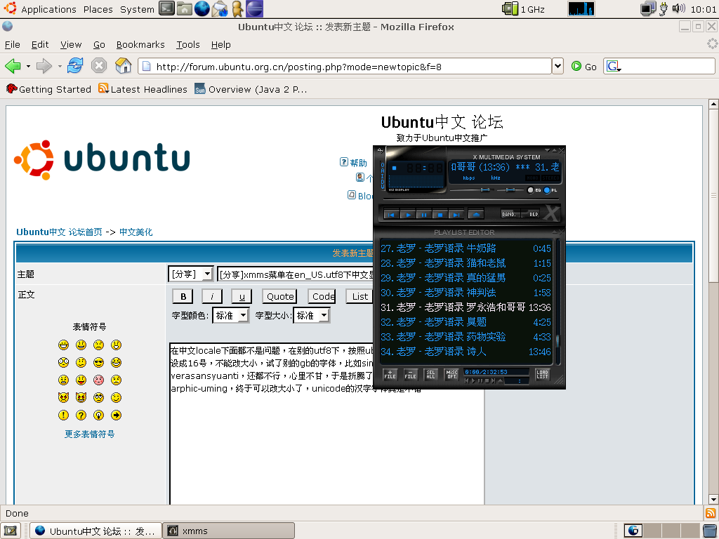Screen dimensions: 719x539
Task: Click the XMMS playlist scrollbar handle
Action: (558, 342)
